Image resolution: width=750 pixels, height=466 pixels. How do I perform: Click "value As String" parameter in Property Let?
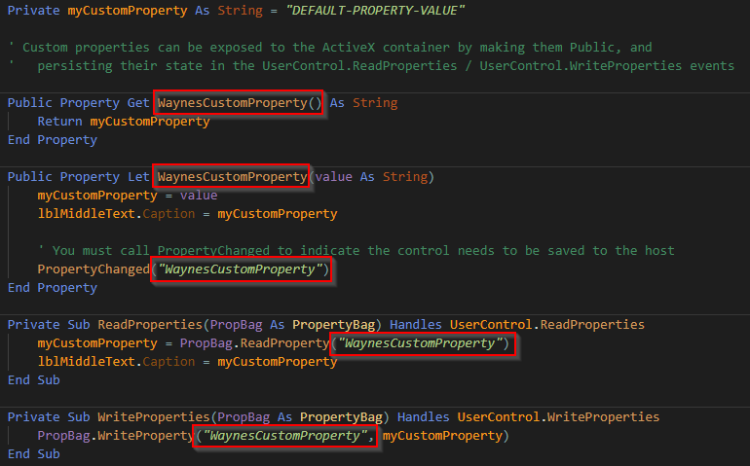pos(371,177)
